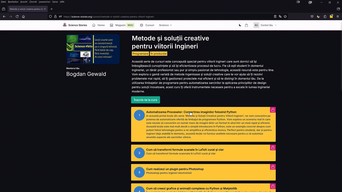342x192 pixels.
Task: Click the folder icon at tab bar end
Action: (x=338, y=9)
